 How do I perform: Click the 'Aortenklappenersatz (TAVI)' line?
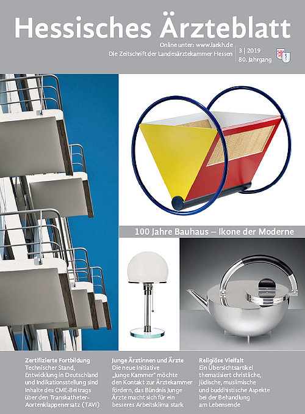pyautogui.click(x=62, y=404)
